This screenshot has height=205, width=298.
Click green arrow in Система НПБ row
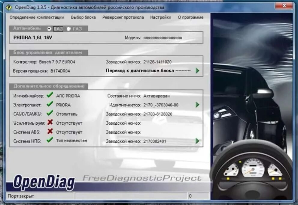click(197, 141)
